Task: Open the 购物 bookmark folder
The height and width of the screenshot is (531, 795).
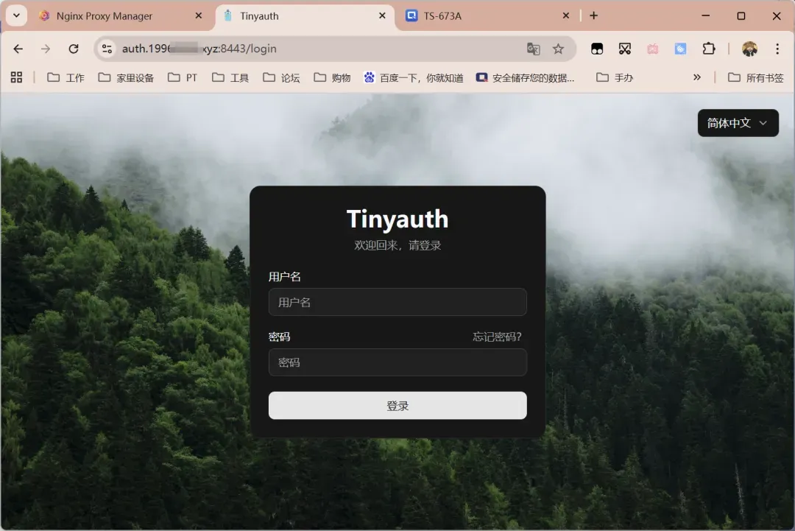Action: pyautogui.click(x=332, y=77)
